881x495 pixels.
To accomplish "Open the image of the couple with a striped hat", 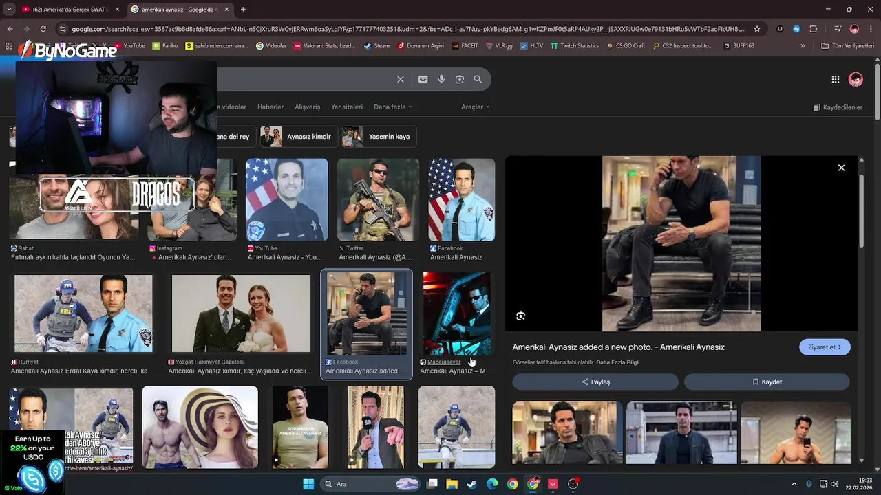I will pos(200,427).
